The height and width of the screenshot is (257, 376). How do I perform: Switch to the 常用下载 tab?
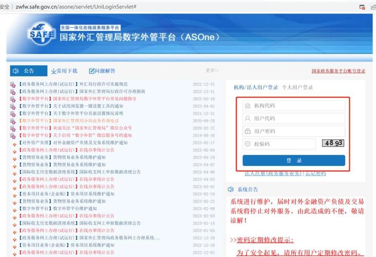[64, 71]
